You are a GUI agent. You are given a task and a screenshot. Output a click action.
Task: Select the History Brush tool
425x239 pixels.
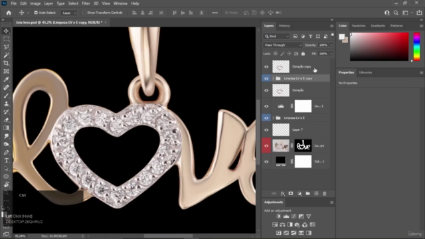[x=6, y=112]
